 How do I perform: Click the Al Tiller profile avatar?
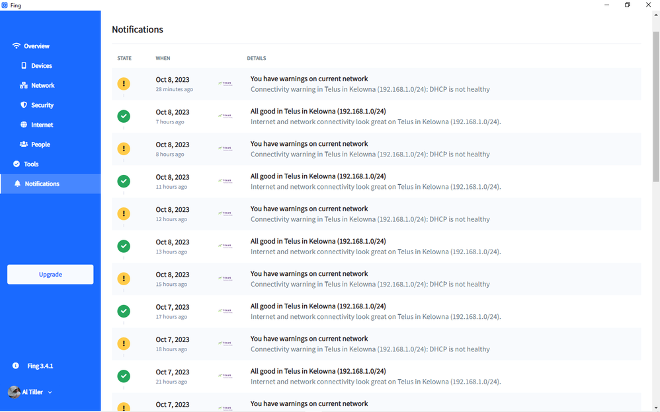coord(14,392)
